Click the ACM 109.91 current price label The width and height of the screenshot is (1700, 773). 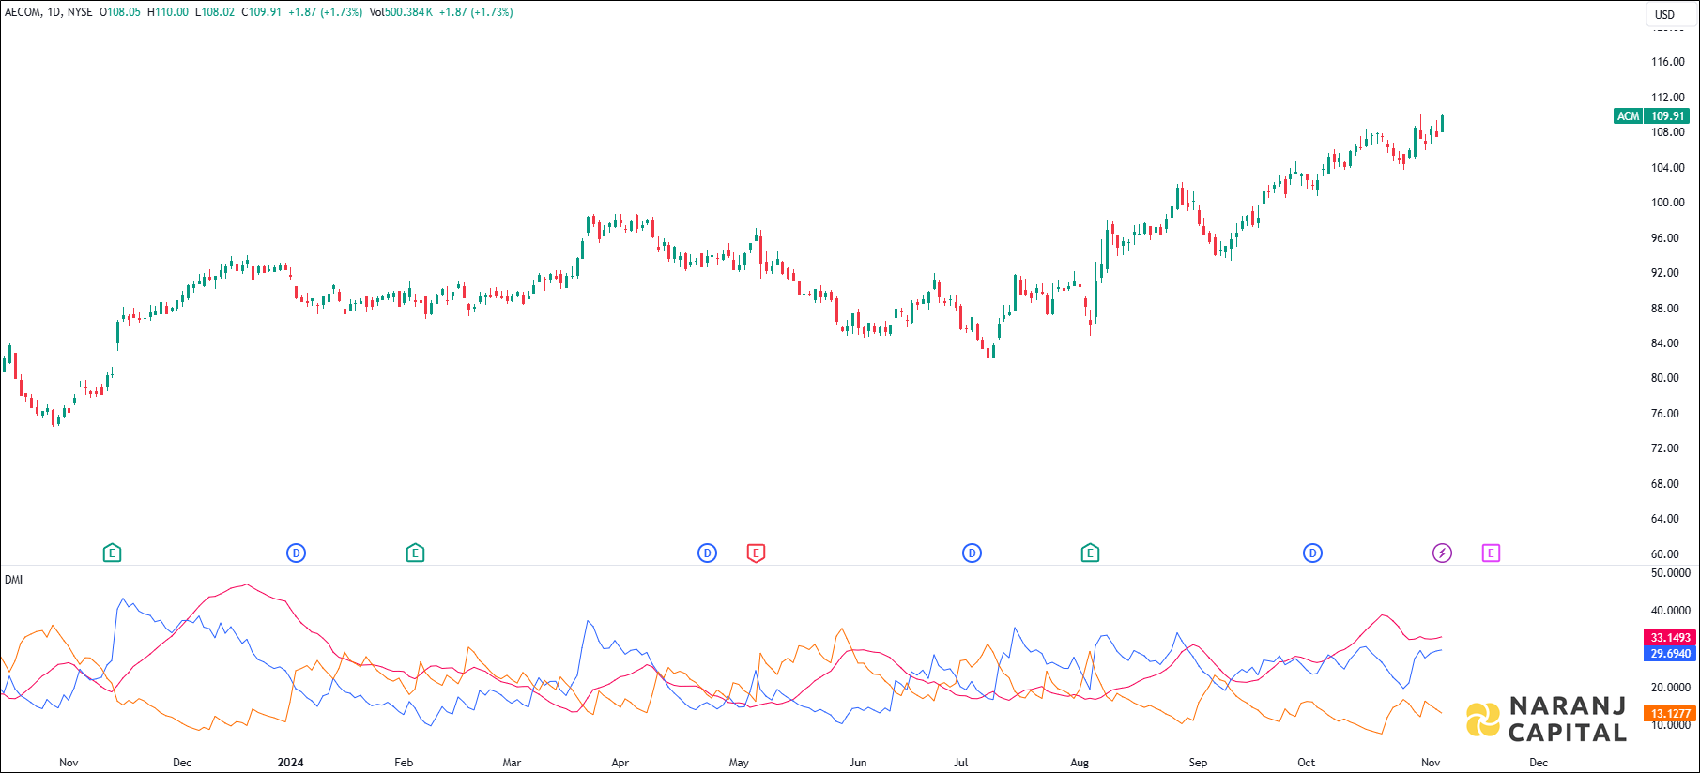(1651, 116)
